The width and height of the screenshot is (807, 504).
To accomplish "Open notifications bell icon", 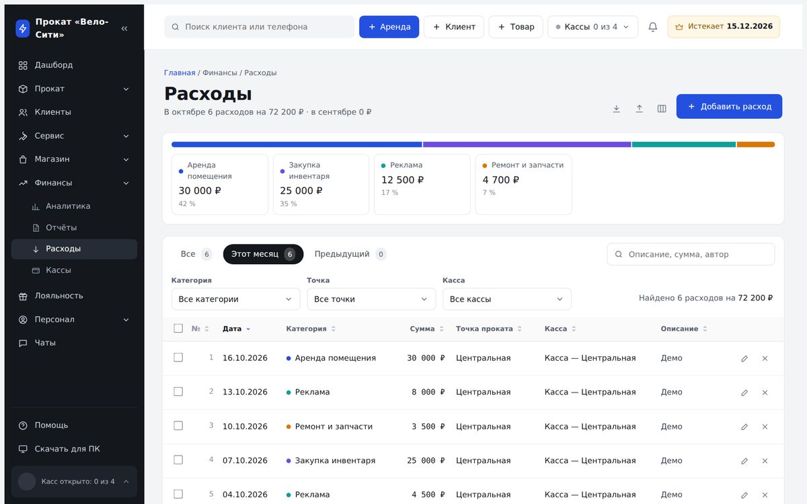I will point(652,27).
